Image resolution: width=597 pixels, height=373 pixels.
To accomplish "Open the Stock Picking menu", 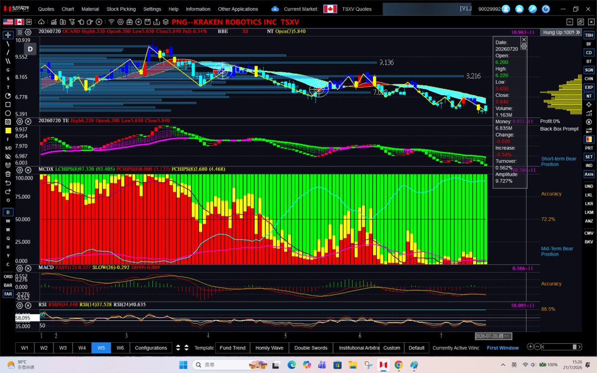I will click(121, 9).
